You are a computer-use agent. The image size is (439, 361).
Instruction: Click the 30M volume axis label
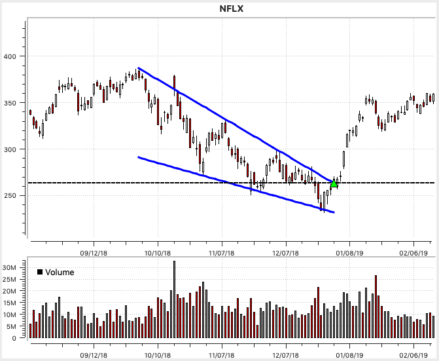9,268
